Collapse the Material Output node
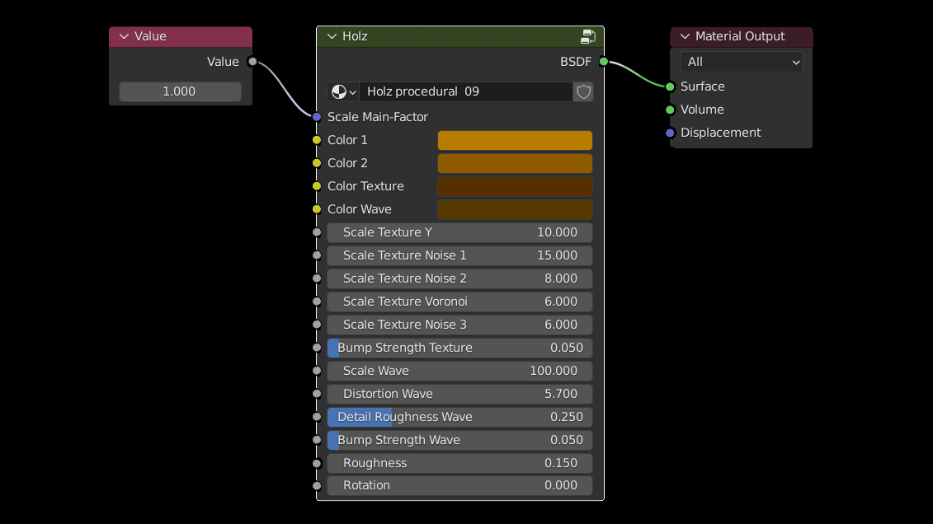The height and width of the screenshot is (524, 933). pyautogui.click(x=685, y=36)
